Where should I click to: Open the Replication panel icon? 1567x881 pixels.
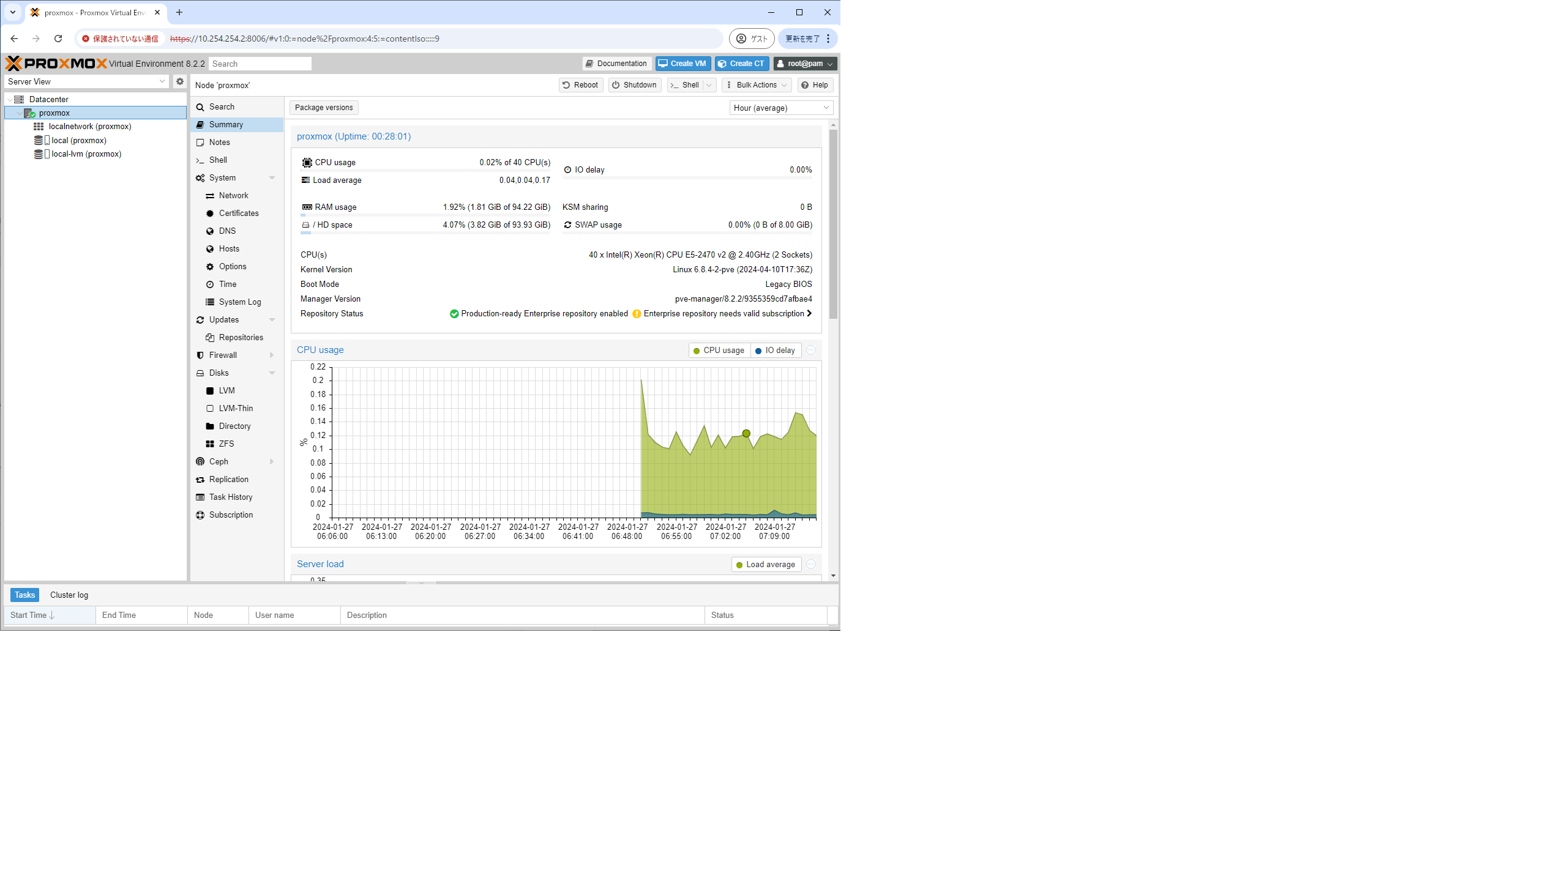pyautogui.click(x=200, y=479)
